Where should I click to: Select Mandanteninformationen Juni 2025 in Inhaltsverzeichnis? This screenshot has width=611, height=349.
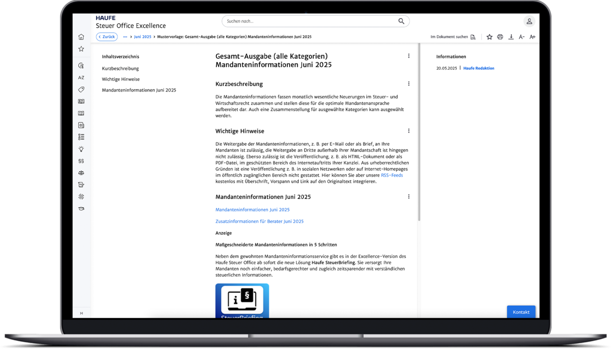click(139, 90)
